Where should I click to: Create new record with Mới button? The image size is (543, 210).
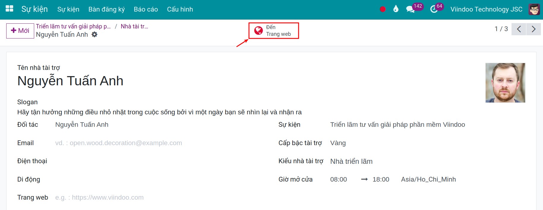click(20, 31)
